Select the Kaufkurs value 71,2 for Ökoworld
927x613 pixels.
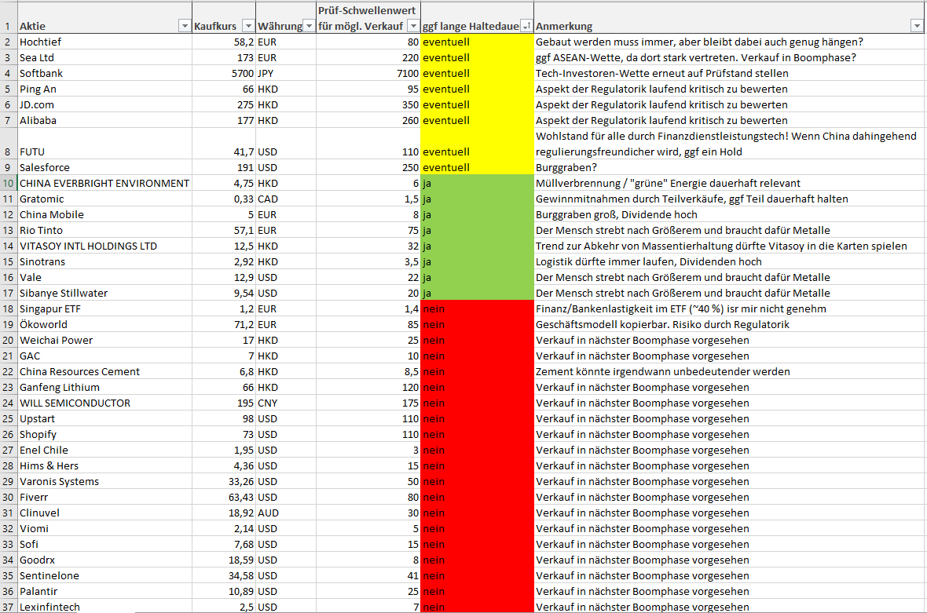(x=224, y=325)
